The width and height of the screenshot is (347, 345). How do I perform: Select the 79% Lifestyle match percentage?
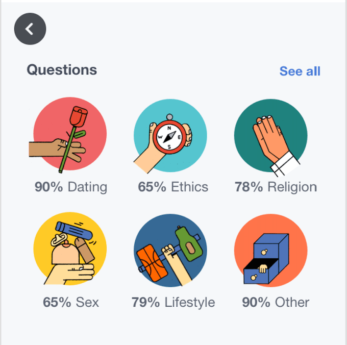(x=146, y=302)
